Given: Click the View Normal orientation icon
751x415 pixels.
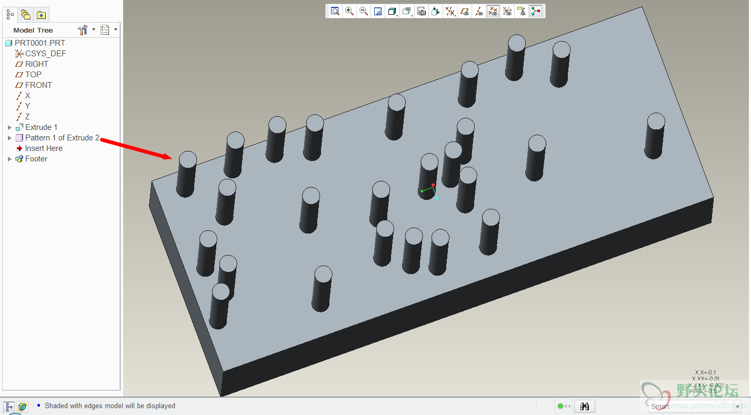Looking at the screenshot, I should 436,11.
